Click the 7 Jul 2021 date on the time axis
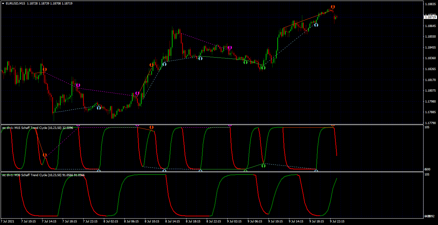Screen dimensions: 438x225 (x=8, y=221)
